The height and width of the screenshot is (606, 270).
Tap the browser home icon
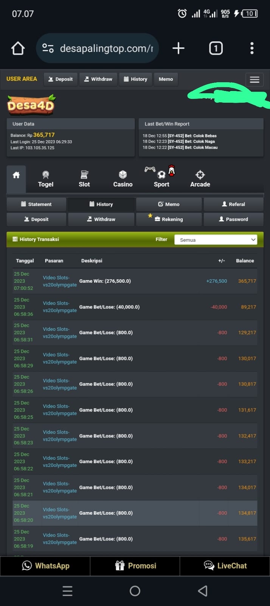click(x=18, y=49)
